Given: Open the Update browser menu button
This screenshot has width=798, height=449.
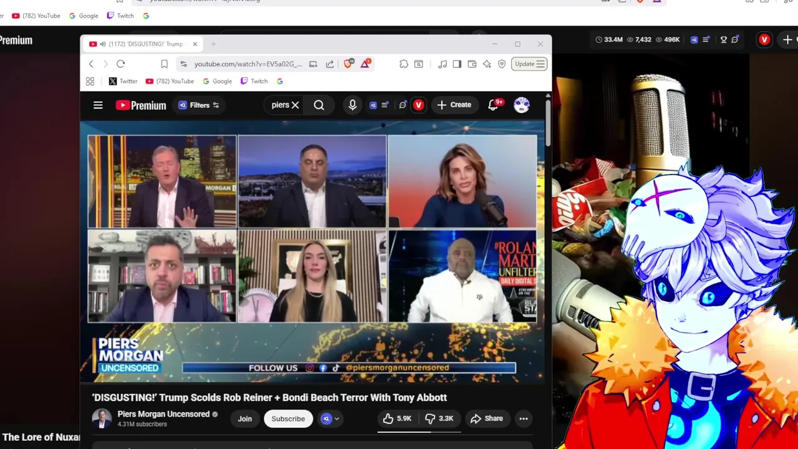Looking at the screenshot, I should (x=529, y=64).
